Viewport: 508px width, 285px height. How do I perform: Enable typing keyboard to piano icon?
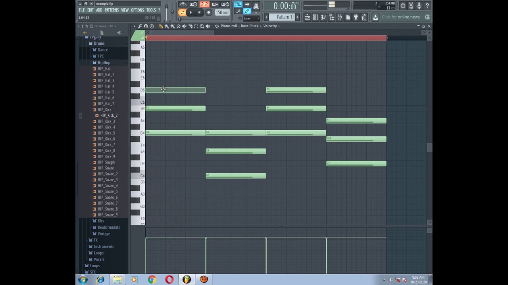coord(238,4)
